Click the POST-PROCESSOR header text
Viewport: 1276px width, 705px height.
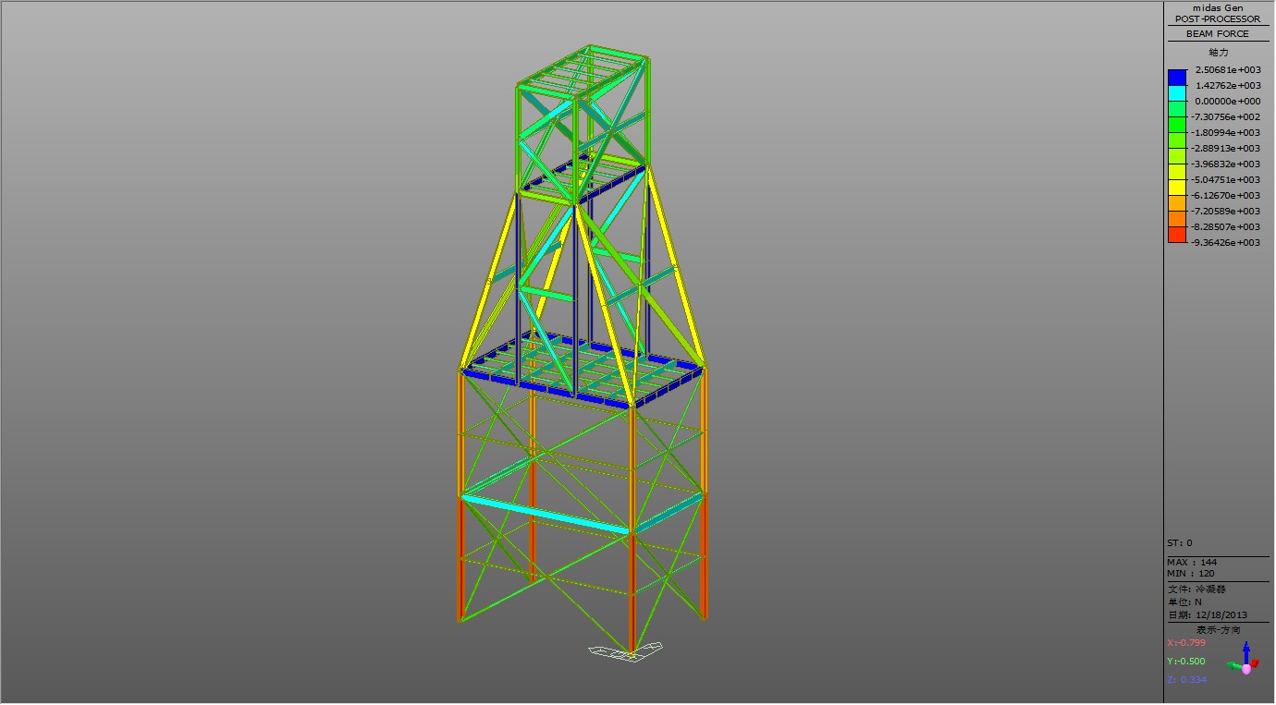click(1217, 19)
